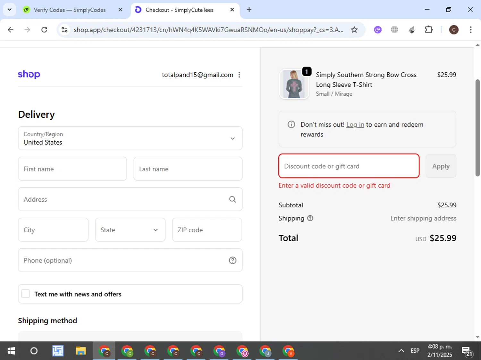Open the tab search chevron
This screenshot has width=481, height=360.
(x=9, y=10)
